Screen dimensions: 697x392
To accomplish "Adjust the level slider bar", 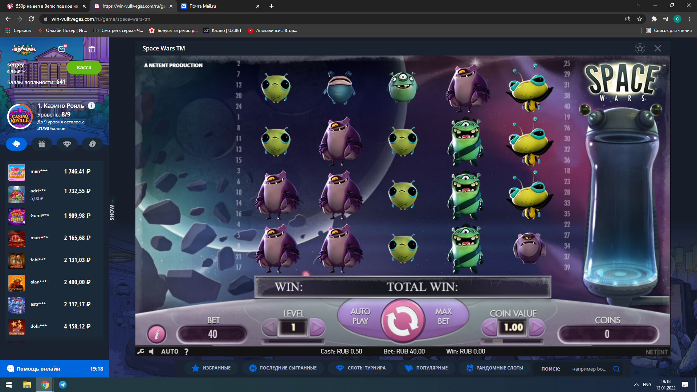I will [293, 341].
